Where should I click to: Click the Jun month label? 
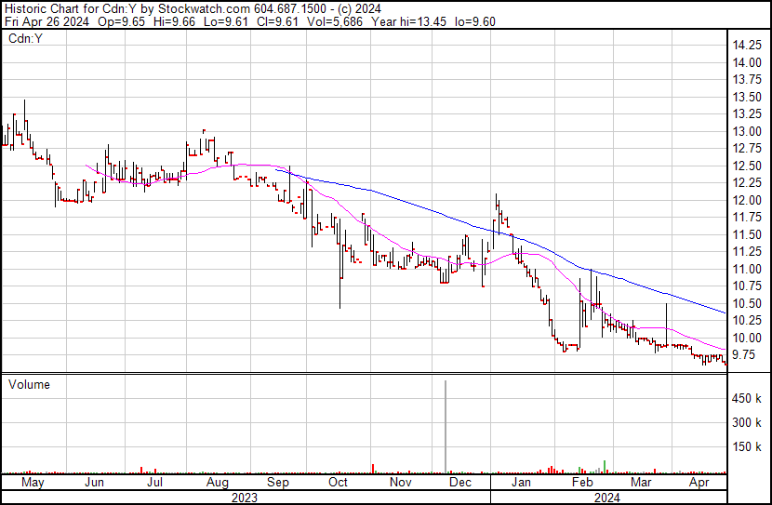click(x=94, y=483)
